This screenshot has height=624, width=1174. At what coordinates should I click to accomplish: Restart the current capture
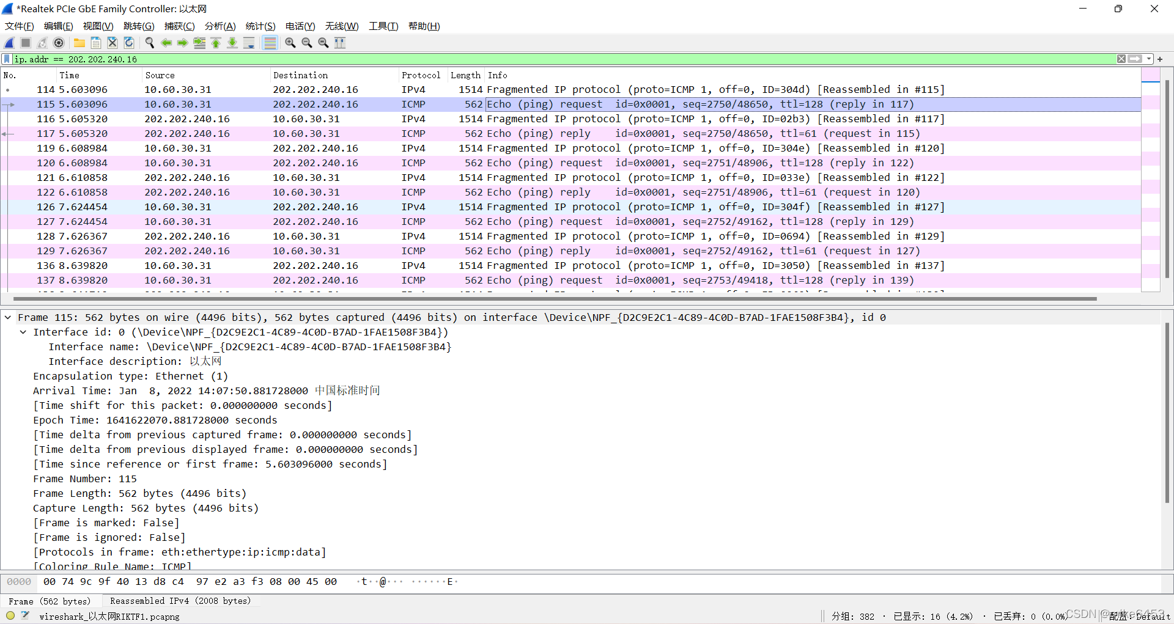(x=42, y=43)
